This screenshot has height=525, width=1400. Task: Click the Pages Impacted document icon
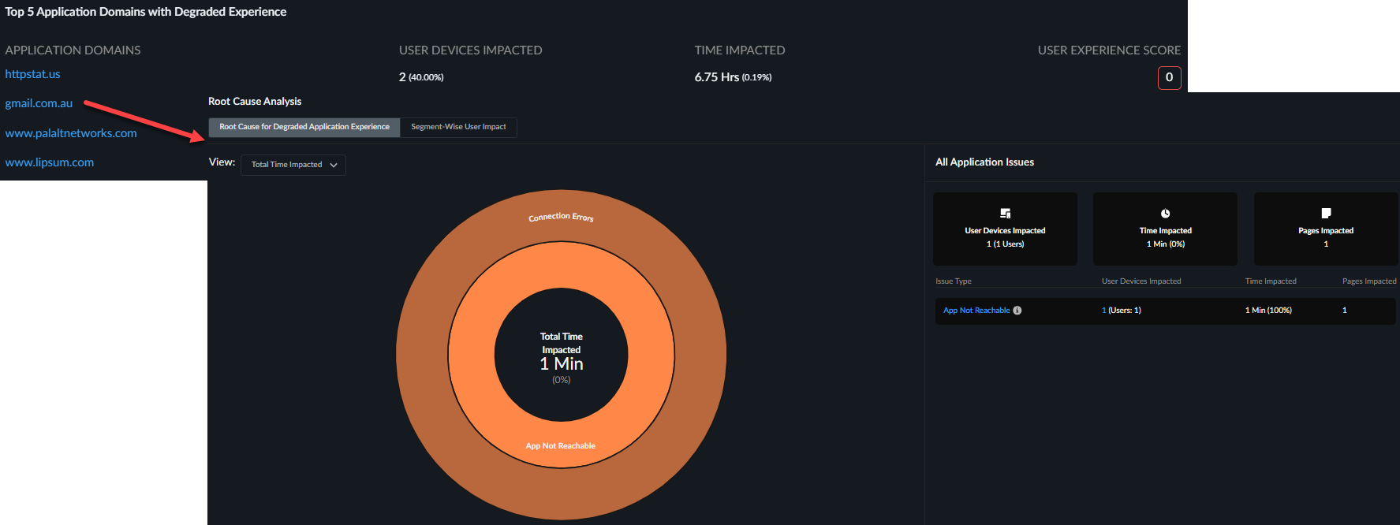coord(1326,214)
